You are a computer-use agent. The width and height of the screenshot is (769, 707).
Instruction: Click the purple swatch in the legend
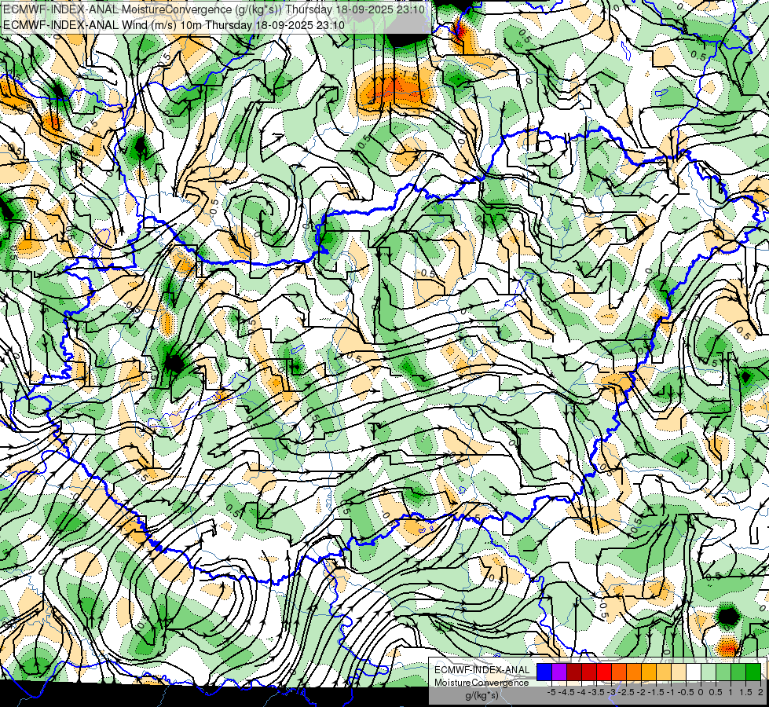559,672
